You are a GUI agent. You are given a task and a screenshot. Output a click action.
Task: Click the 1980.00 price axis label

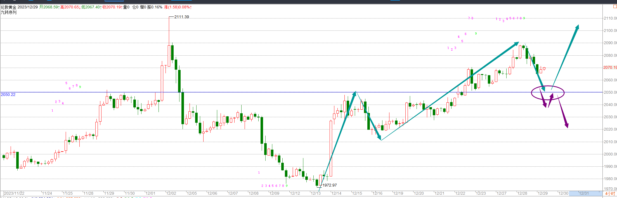610,179
